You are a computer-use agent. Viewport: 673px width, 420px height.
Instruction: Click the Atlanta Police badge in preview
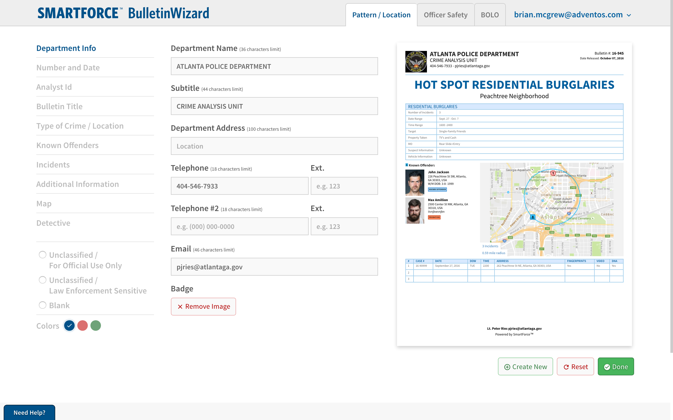416,61
